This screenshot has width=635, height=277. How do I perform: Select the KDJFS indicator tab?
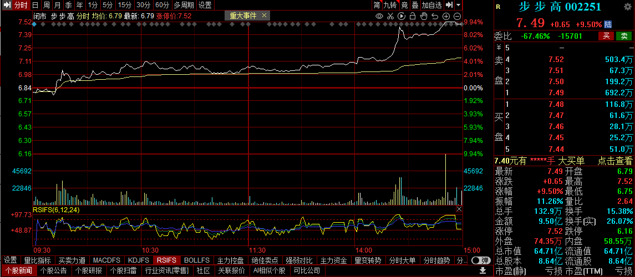click(139, 260)
